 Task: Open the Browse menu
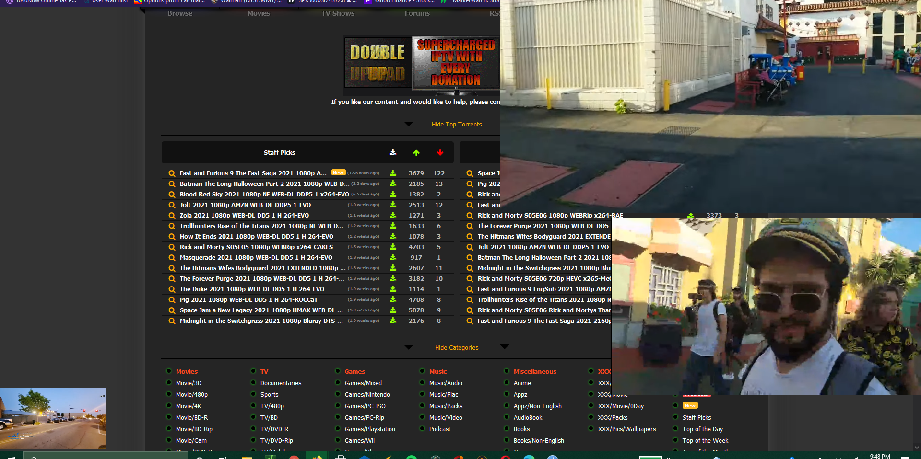180,13
